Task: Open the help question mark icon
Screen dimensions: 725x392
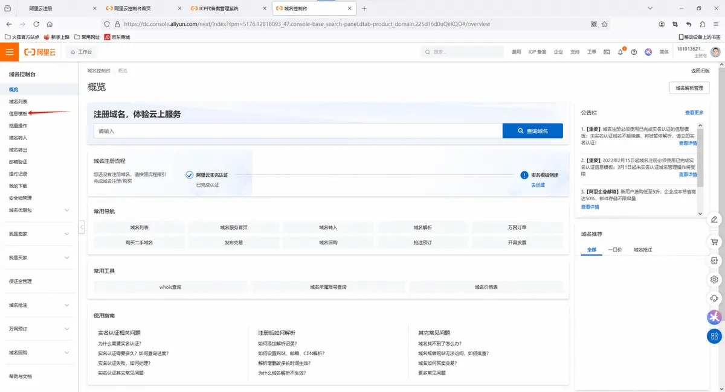Action: click(x=634, y=52)
